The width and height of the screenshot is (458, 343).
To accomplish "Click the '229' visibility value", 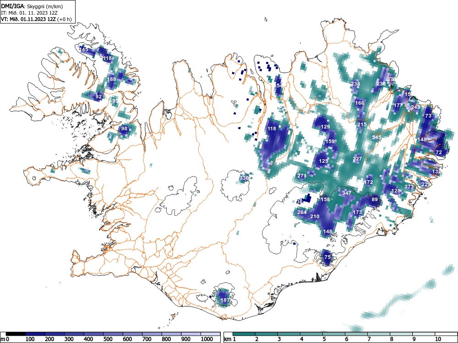I will pos(426,184).
